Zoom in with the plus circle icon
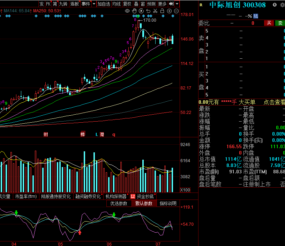 pyautogui.click(x=169, y=11)
